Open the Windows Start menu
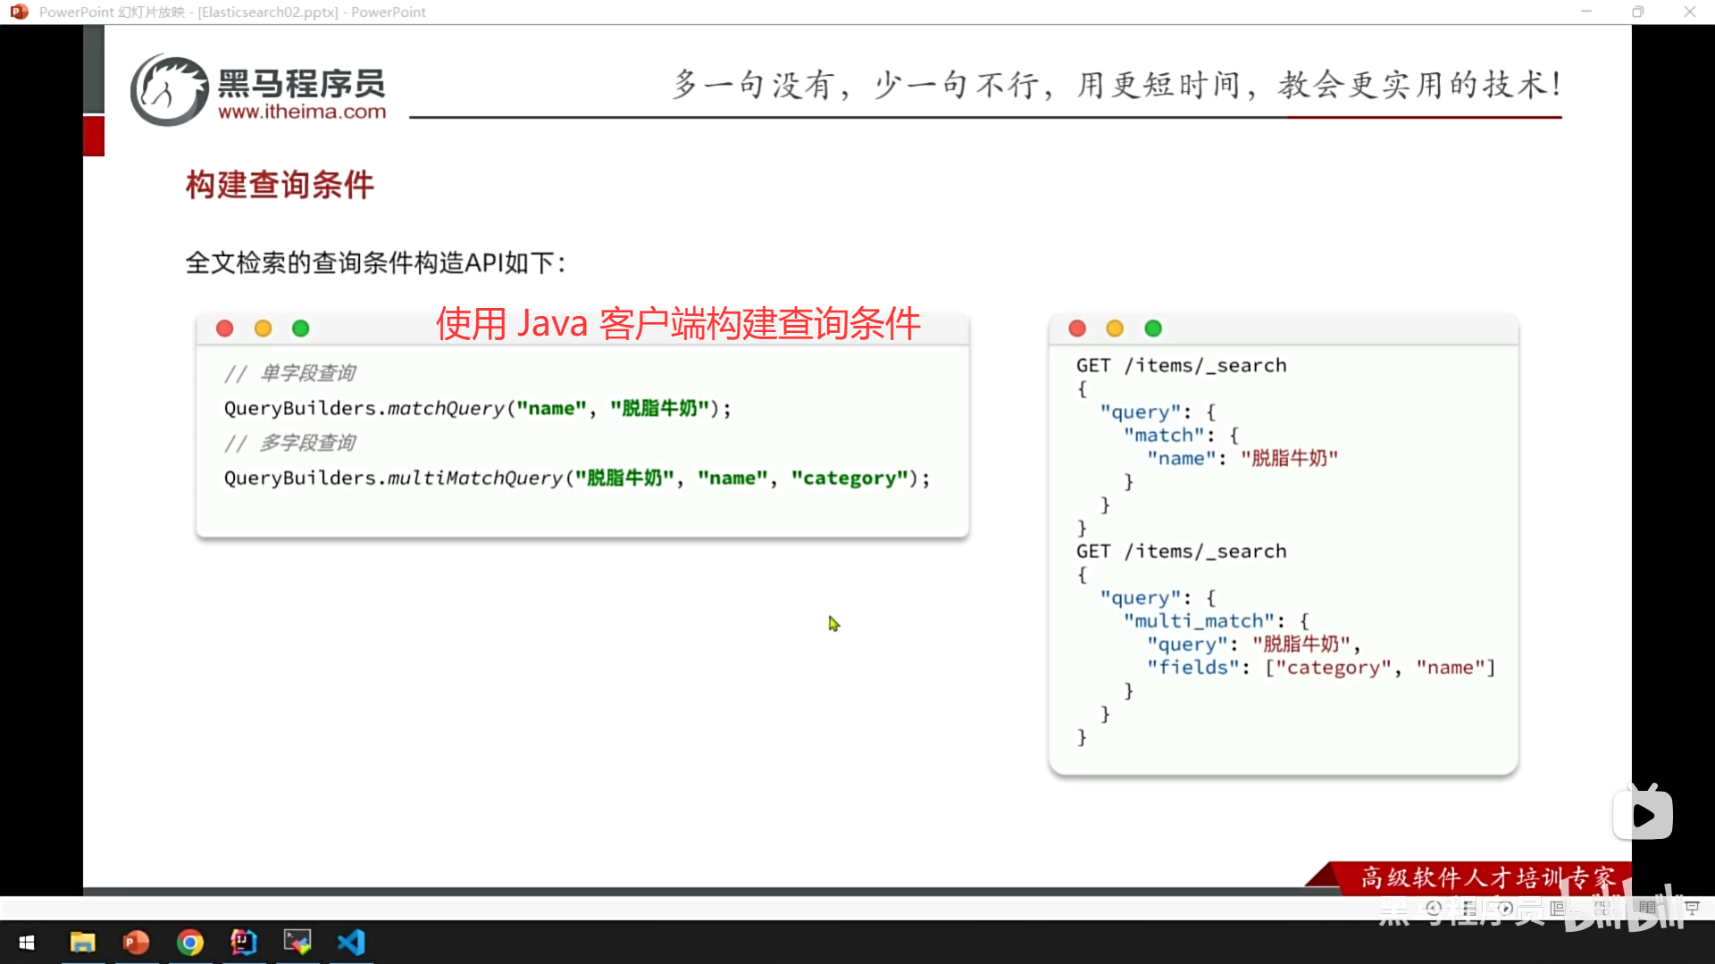 [27, 943]
